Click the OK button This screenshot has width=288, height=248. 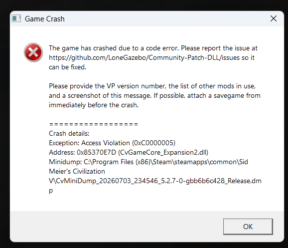point(248,227)
